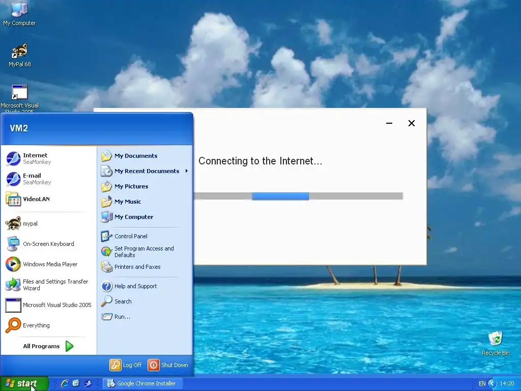
Task: Select Google Chrome Installer taskbar button
Action: point(142,383)
